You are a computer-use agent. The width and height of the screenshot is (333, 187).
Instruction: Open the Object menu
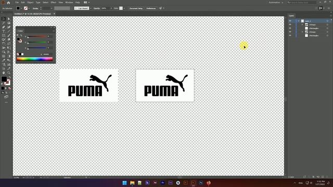[x=30, y=2]
